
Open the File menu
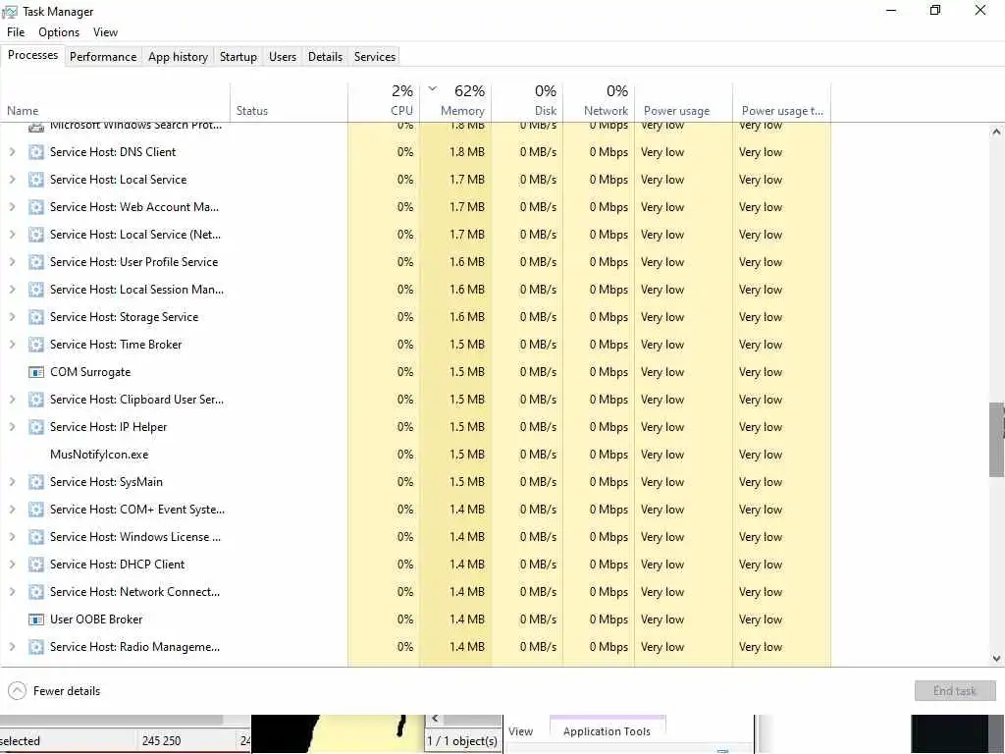click(16, 32)
